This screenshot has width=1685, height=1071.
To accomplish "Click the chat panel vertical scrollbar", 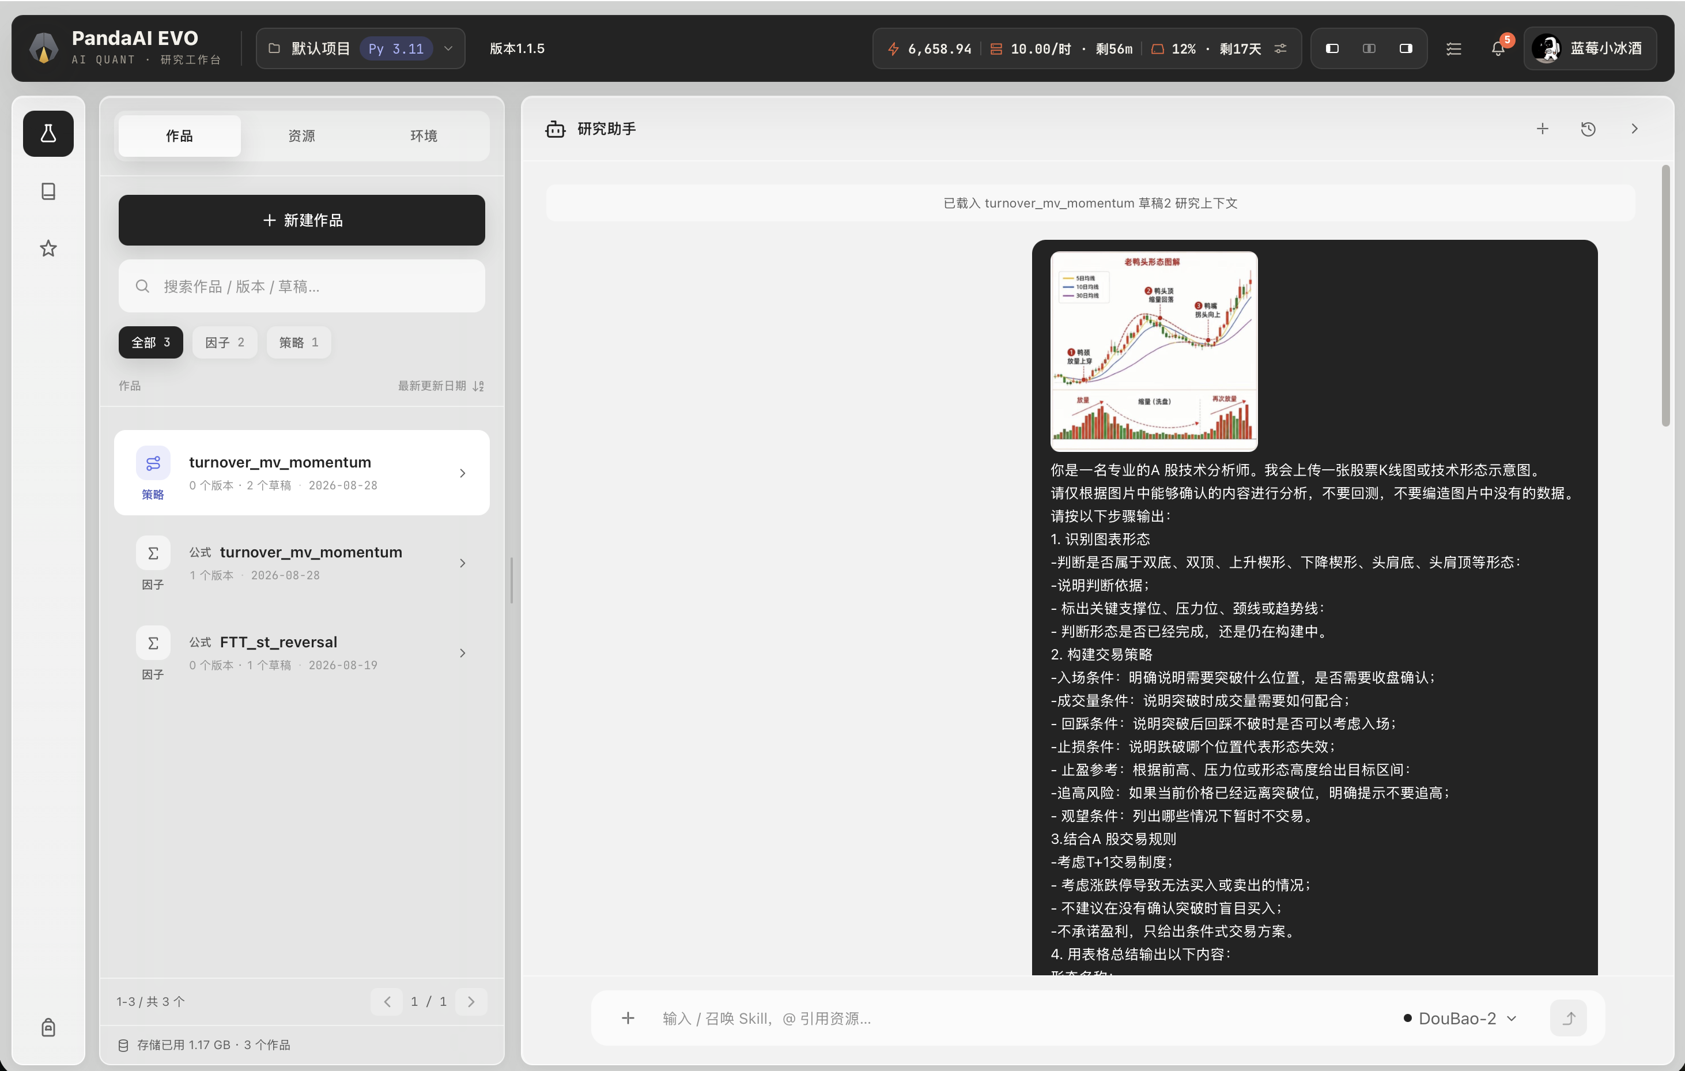I will click(1665, 295).
